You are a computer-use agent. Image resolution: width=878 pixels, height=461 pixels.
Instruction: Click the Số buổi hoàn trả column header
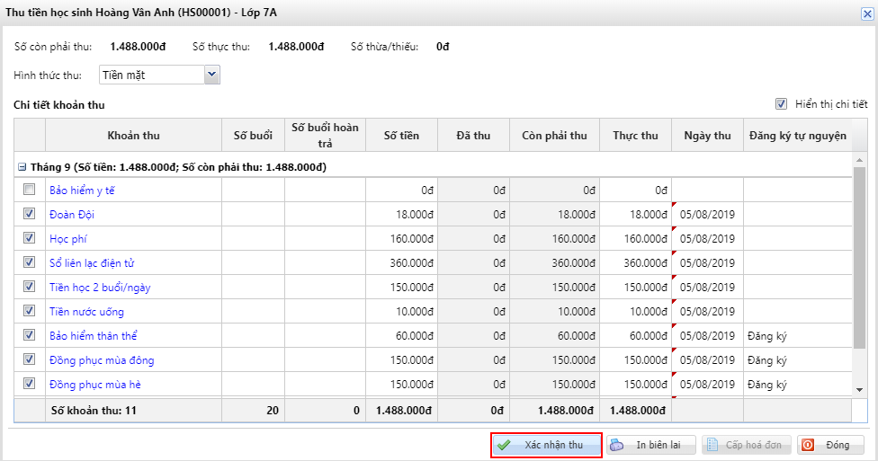[325, 135]
